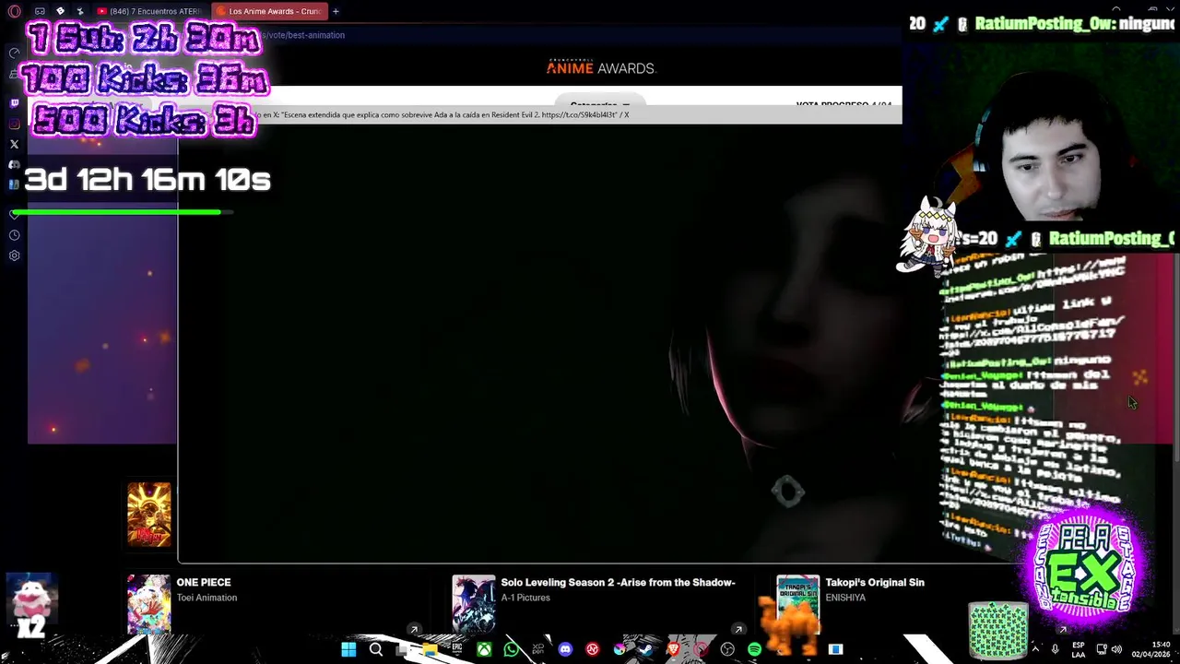Click the 'ENISHIYA' studio label
Screen dimensions: 1180x664
845,598
